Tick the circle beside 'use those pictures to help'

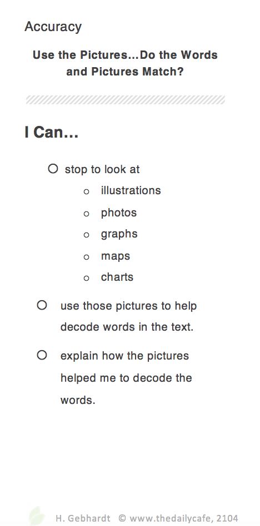(x=42, y=305)
